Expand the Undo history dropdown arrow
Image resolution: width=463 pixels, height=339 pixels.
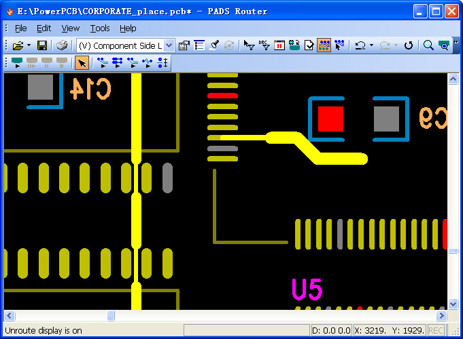(371, 45)
